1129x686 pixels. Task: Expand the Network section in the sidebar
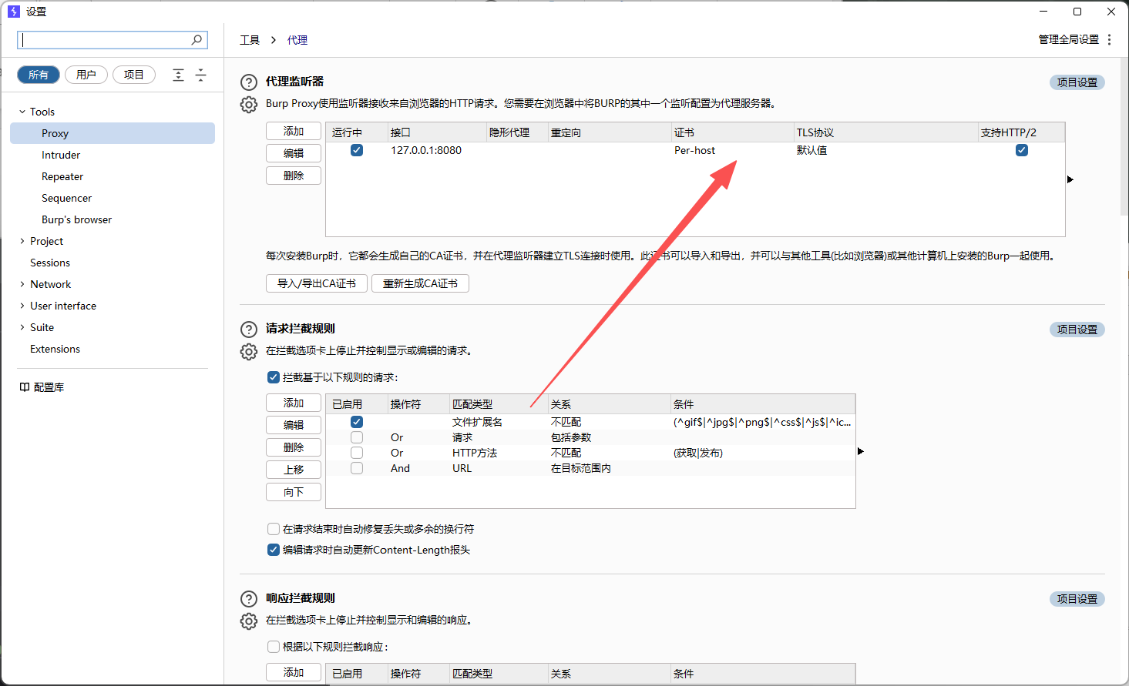[x=21, y=284]
